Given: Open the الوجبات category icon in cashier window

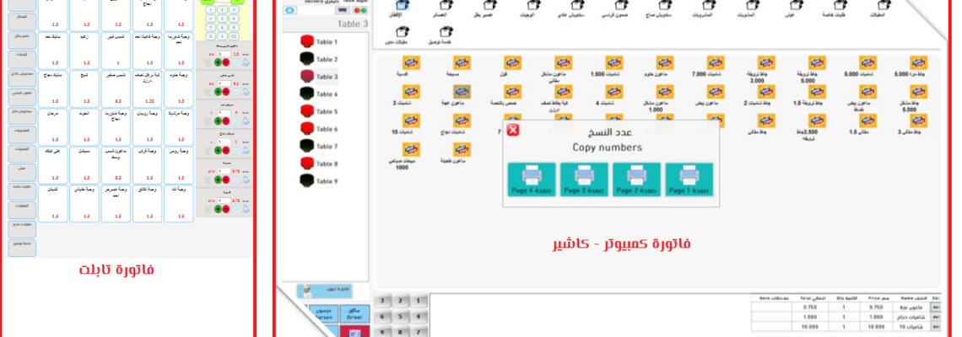Looking at the screenshot, I should [x=531, y=8].
